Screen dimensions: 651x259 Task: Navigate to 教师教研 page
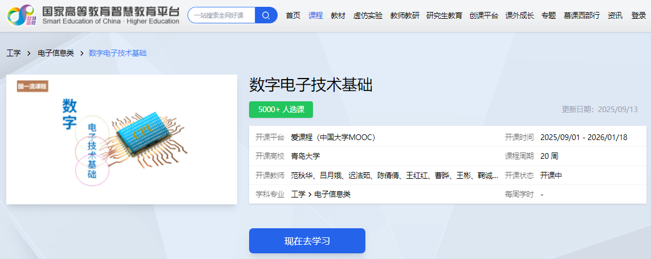click(405, 15)
